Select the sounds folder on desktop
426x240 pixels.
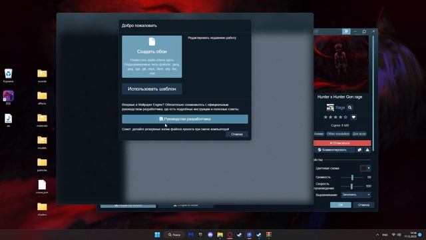42,75
